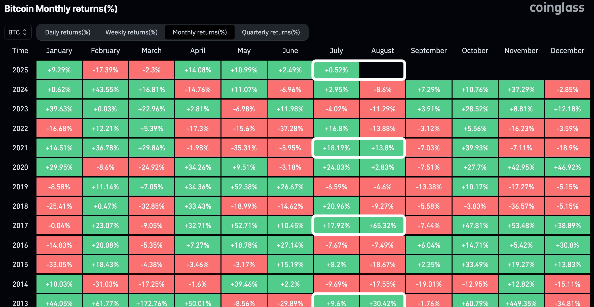Image resolution: width=594 pixels, height=307 pixels.
Task: Click the +43.55% February 2024 cell
Action: coord(105,89)
